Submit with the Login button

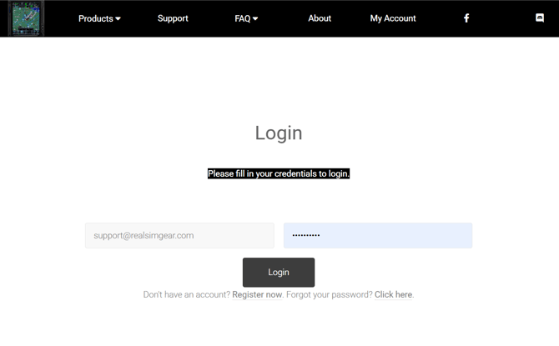tap(279, 273)
